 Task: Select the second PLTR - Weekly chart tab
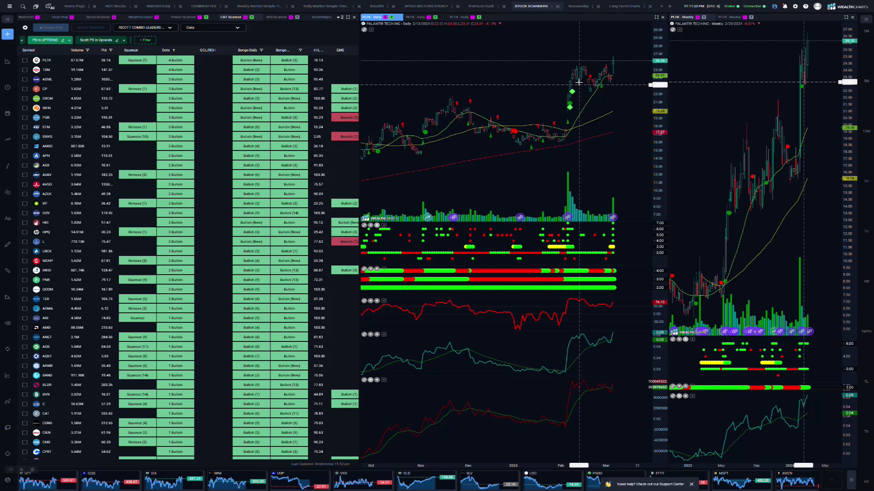coord(729,17)
